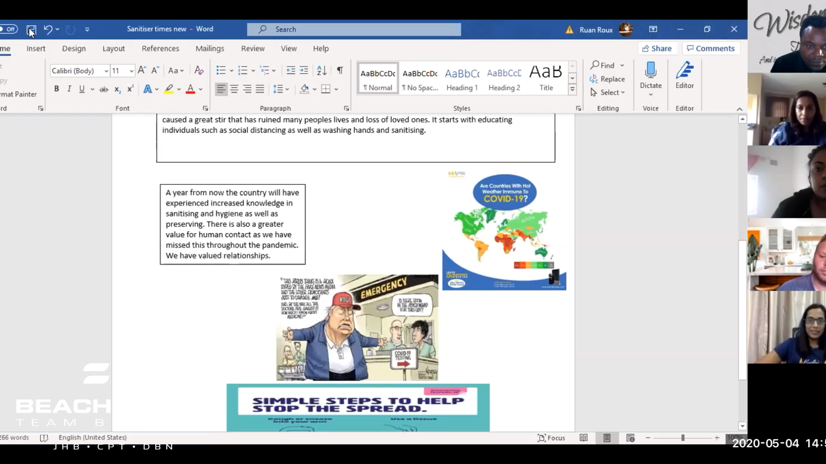Screen dimensions: 826x464
Task: Open the Calibri font name dropdown
Action: click(x=106, y=71)
